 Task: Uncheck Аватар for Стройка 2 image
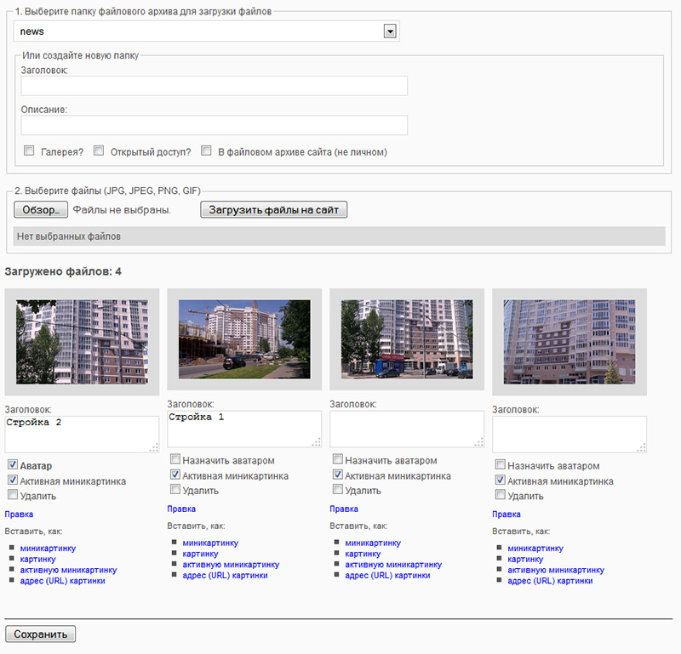(x=13, y=465)
